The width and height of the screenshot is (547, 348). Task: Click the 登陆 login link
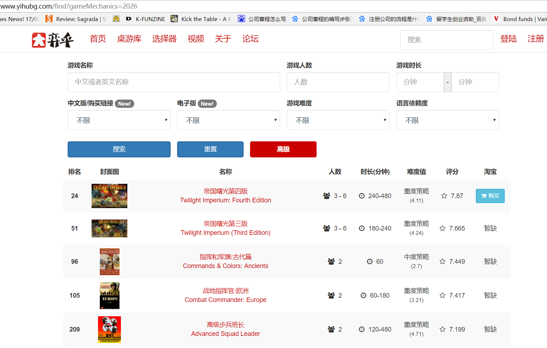tap(508, 39)
